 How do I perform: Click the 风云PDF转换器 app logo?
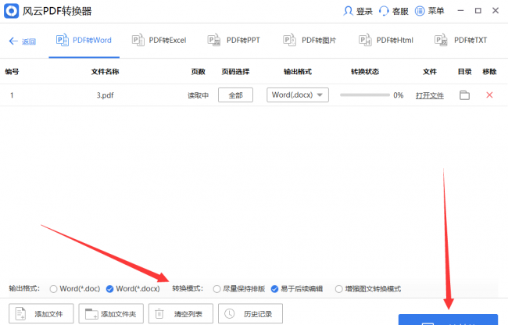[12, 11]
